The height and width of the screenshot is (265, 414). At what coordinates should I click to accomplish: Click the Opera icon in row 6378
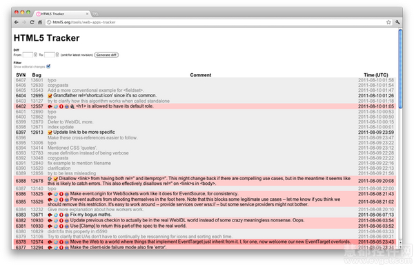point(61,242)
